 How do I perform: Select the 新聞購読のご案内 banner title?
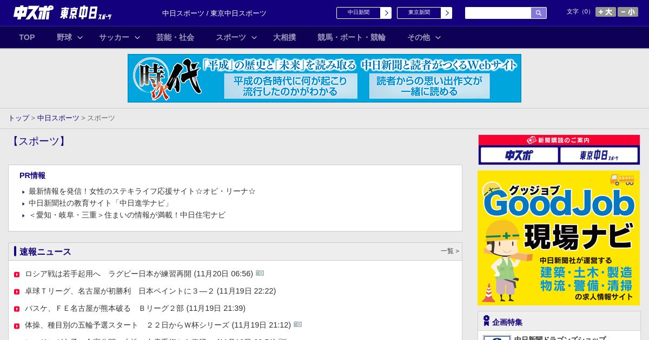click(559, 140)
